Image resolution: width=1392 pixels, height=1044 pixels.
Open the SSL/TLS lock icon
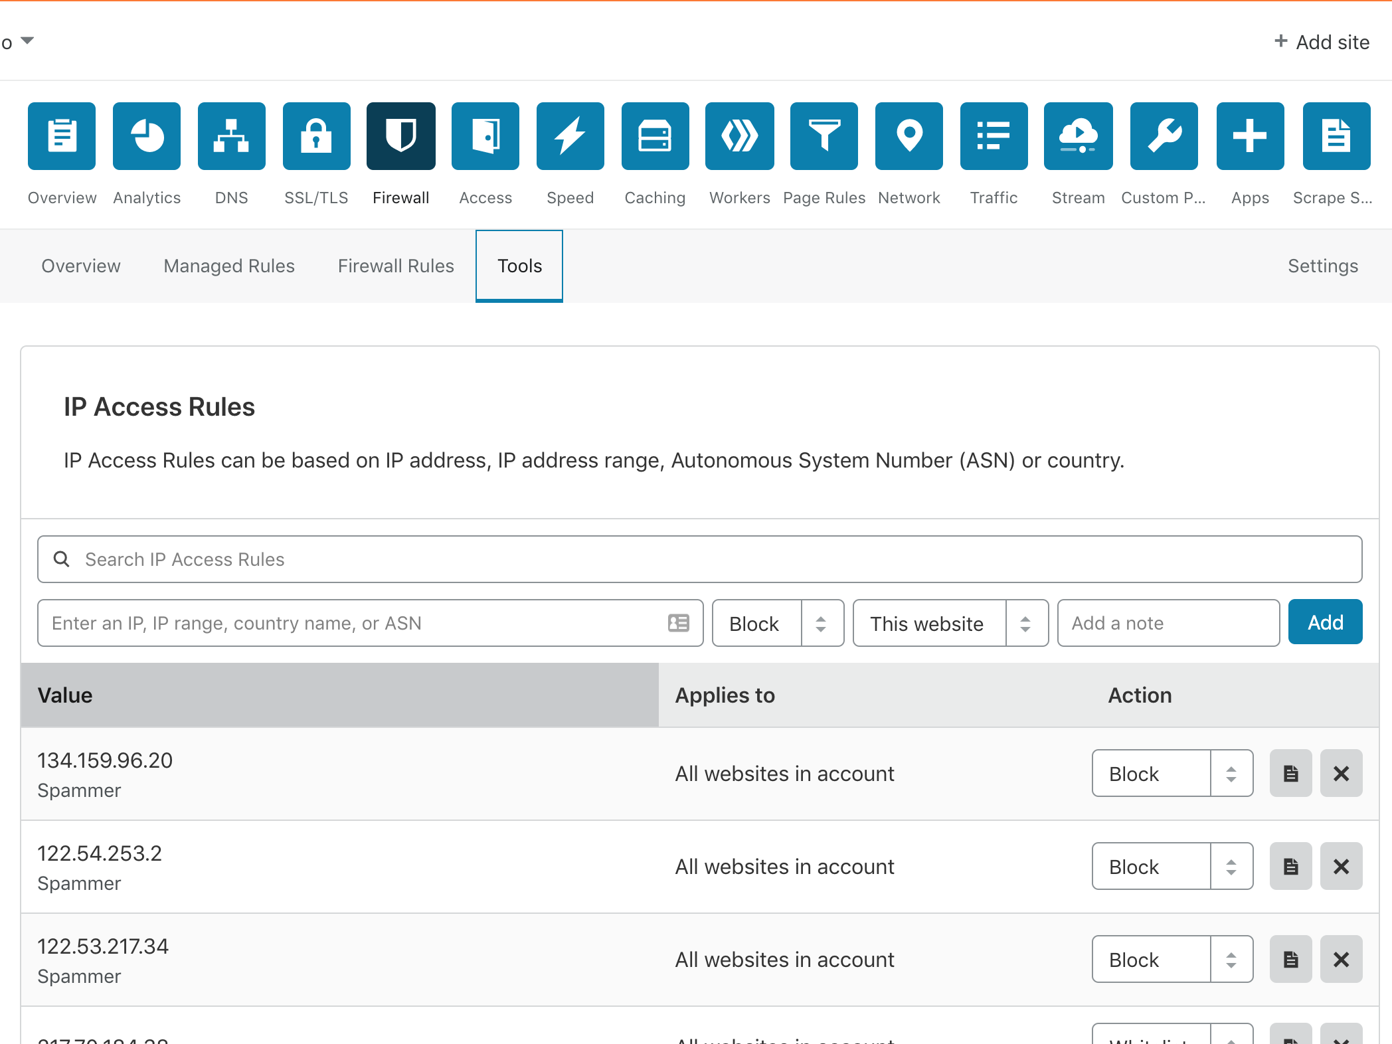316,136
